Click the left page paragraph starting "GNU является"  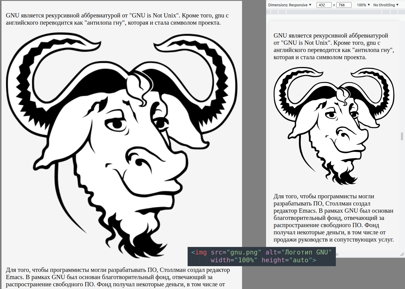(x=117, y=19)
